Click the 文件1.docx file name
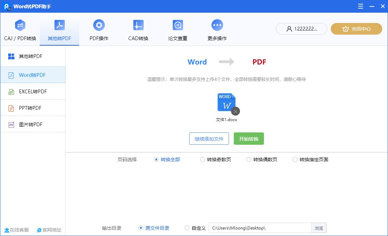 (x=227, y=120)
